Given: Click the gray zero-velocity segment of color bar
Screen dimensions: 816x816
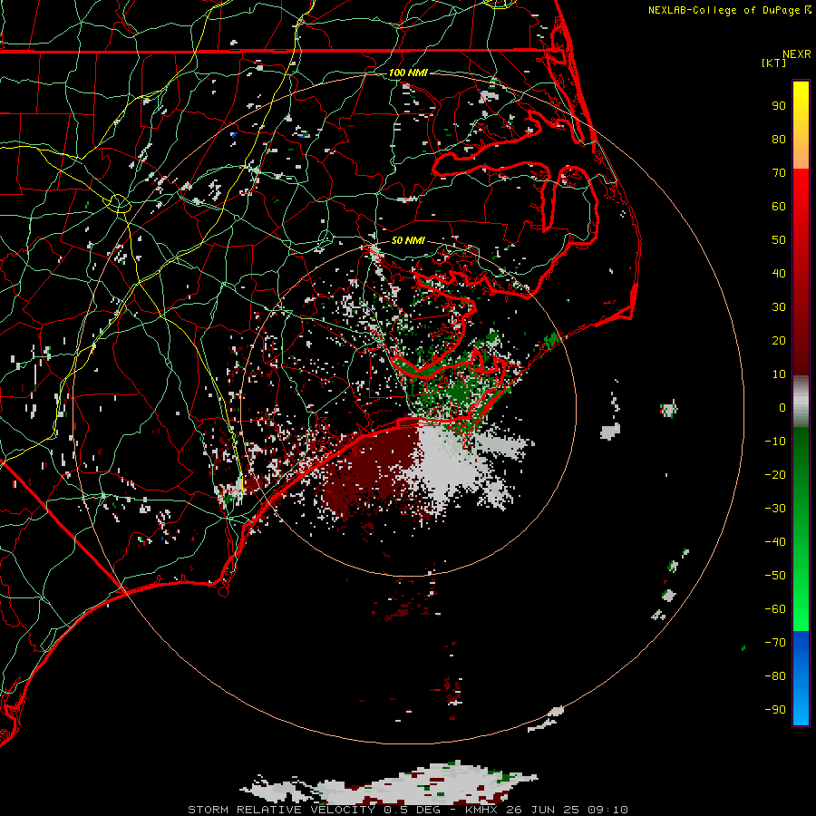Looking at the screenshot, I should click(801, 402).
